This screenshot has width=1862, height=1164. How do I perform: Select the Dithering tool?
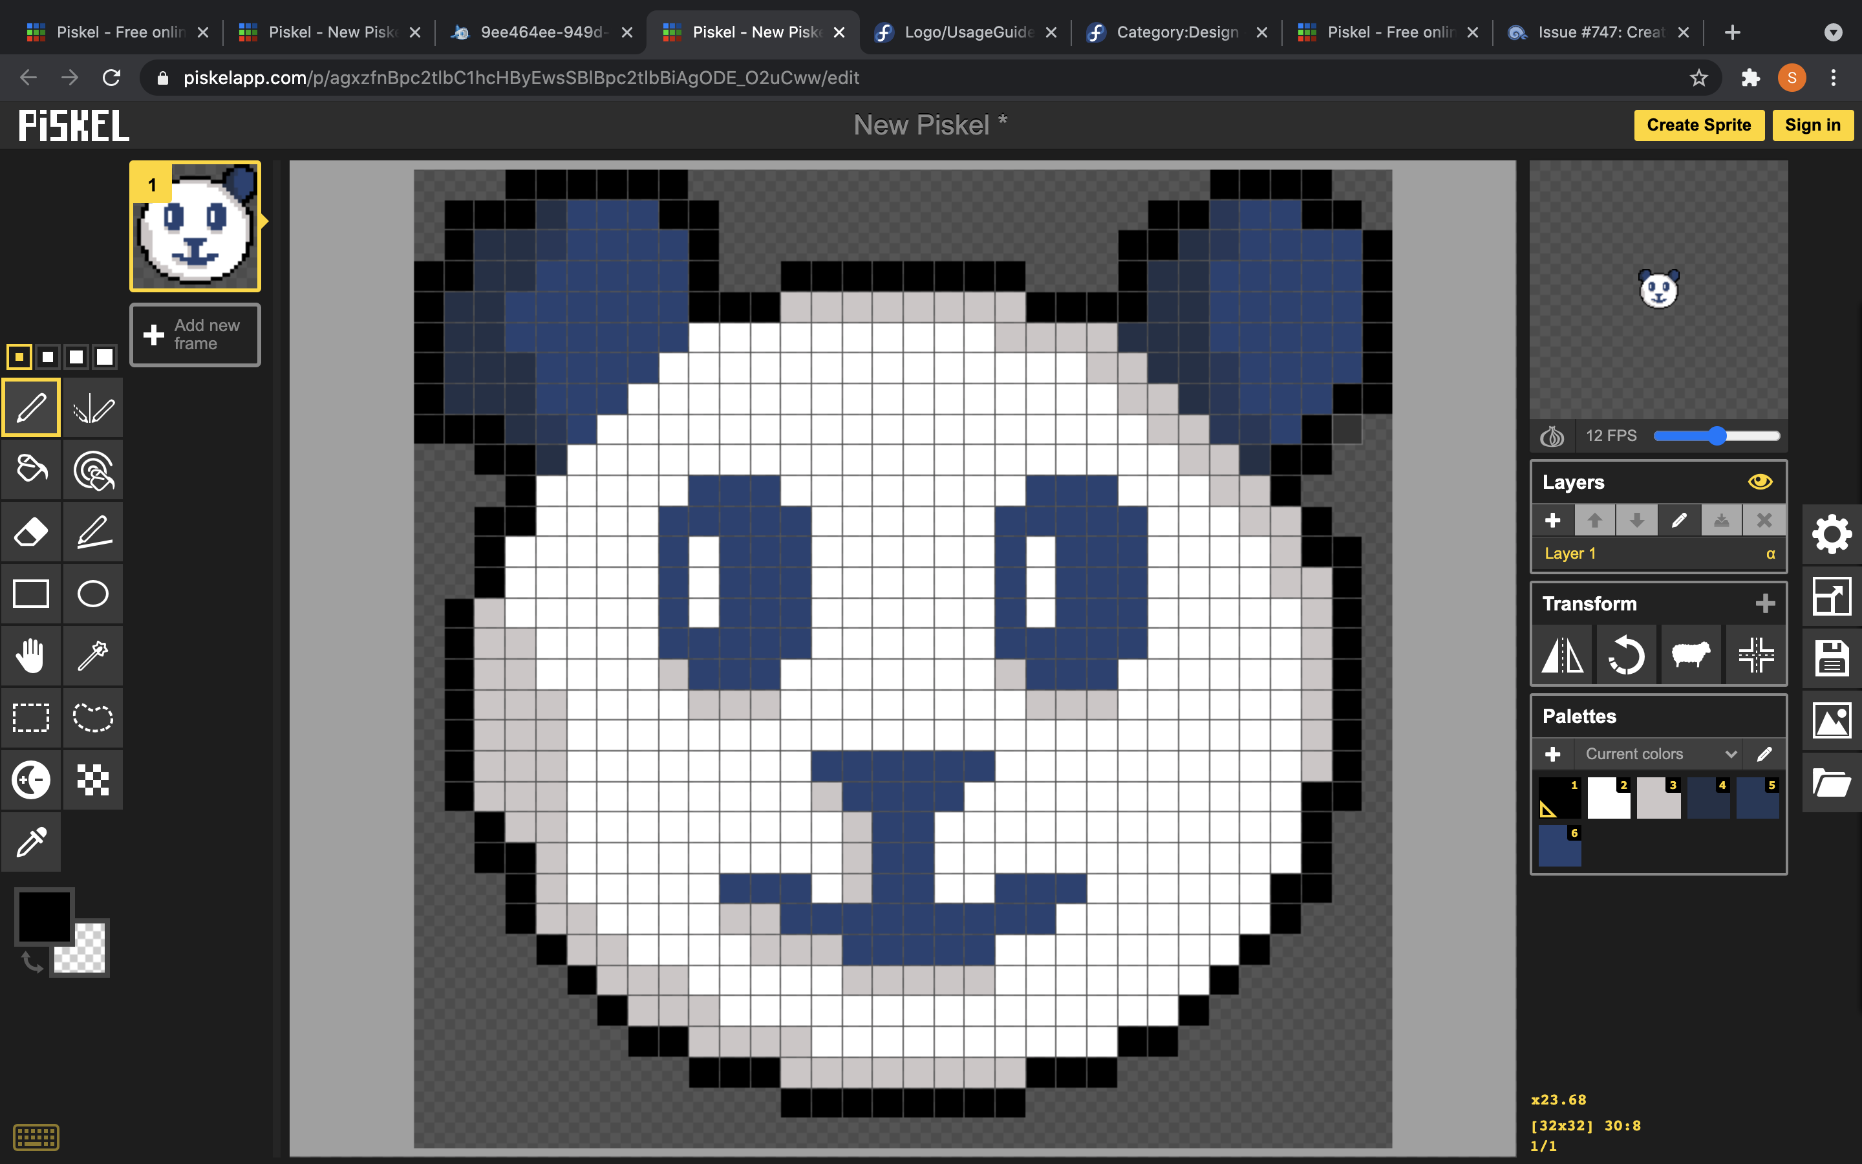(93, 780)
